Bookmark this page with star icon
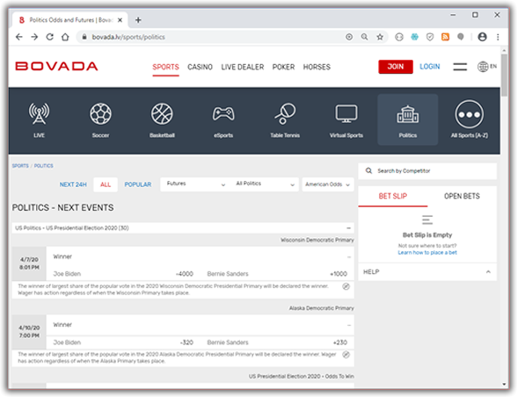Screen dimensions: 517x397 coord(380,37)
